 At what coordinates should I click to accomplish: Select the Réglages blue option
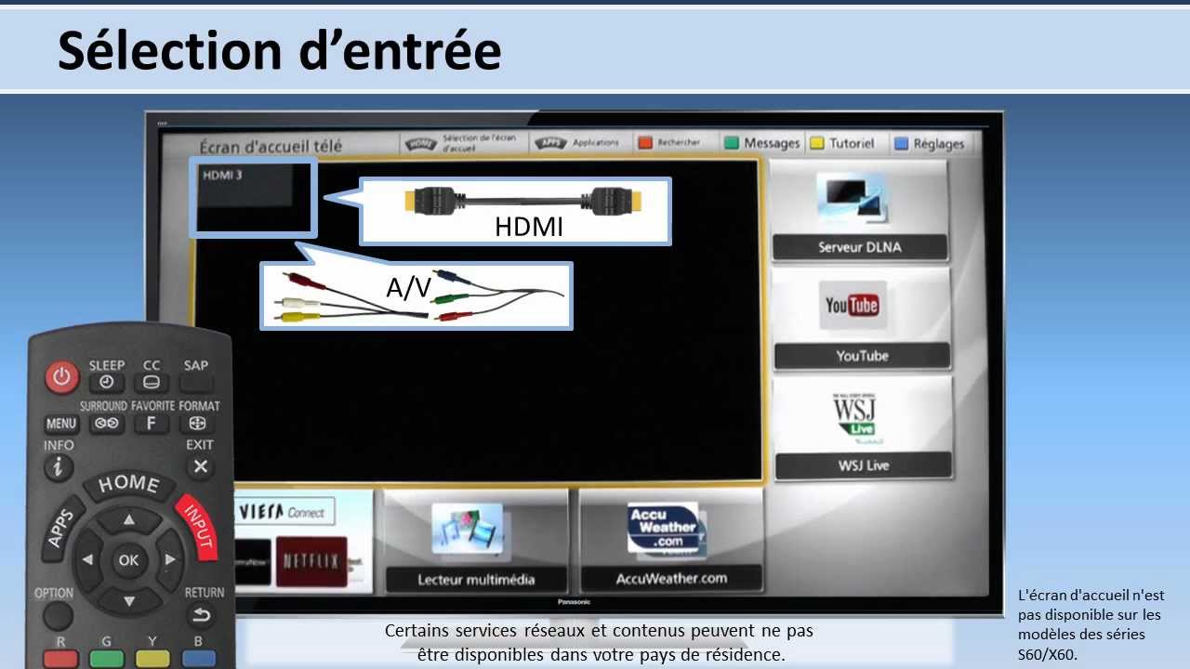point(929,143)
